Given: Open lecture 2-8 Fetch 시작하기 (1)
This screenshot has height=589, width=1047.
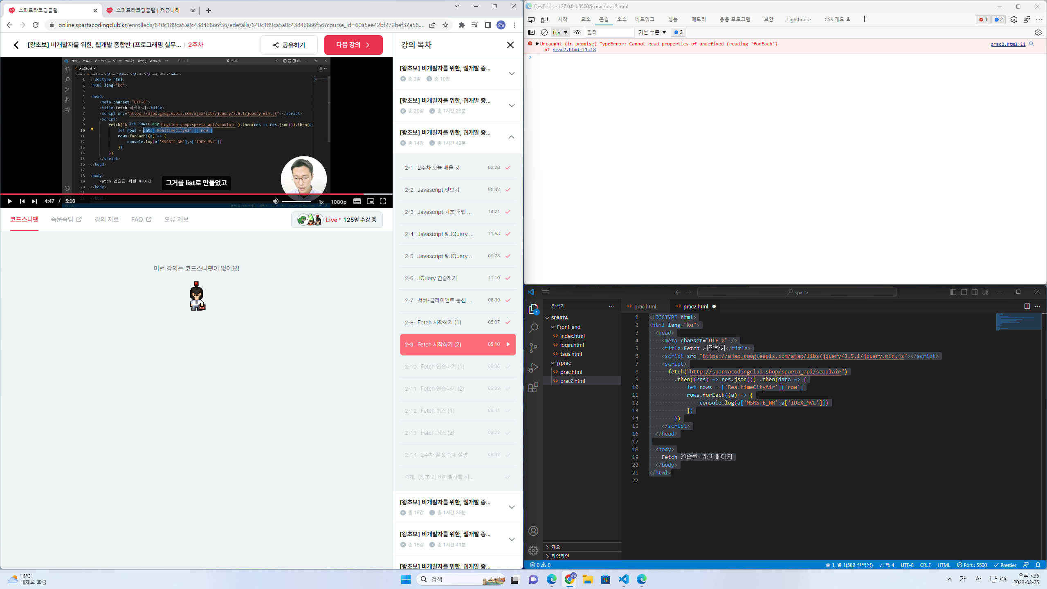Looking at the screenshot, I should pos(458,322).
